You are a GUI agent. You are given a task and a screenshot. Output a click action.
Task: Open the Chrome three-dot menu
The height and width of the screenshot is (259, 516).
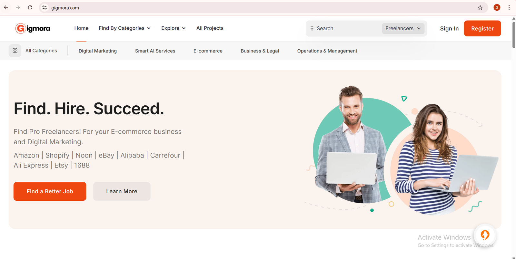tap(509, 7)
